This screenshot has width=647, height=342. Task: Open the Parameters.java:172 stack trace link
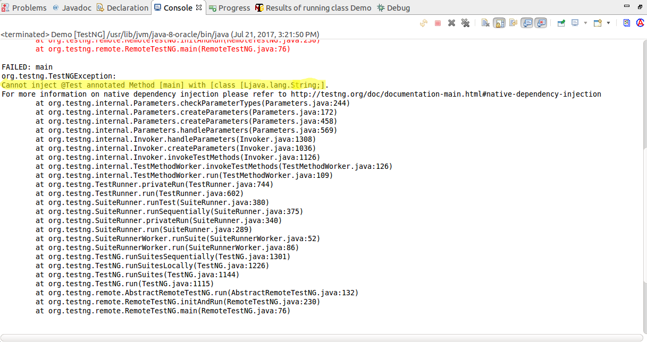point(292,112)
